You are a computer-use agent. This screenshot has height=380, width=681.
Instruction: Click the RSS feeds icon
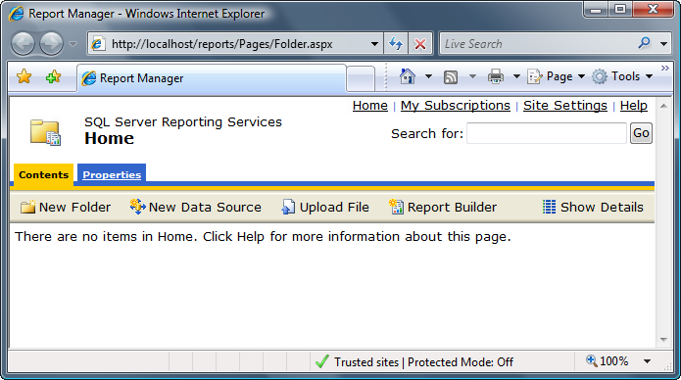(451, 77)
